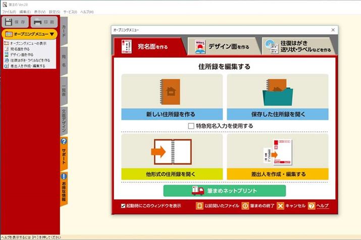Open the ヘルプ link in dialog

[322, 206]
